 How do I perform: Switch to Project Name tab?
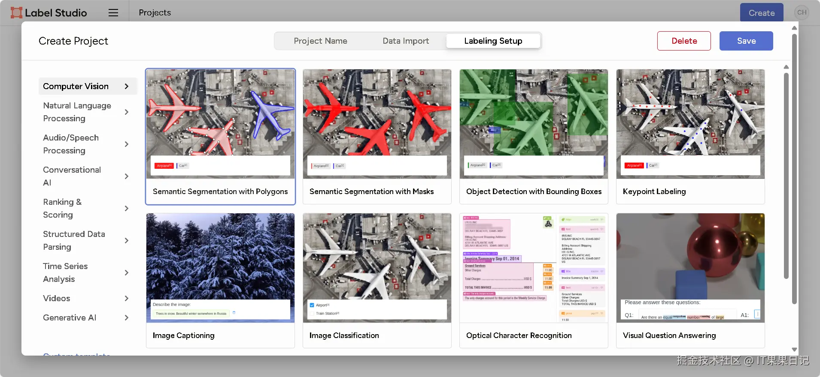(x=320, y=41)
